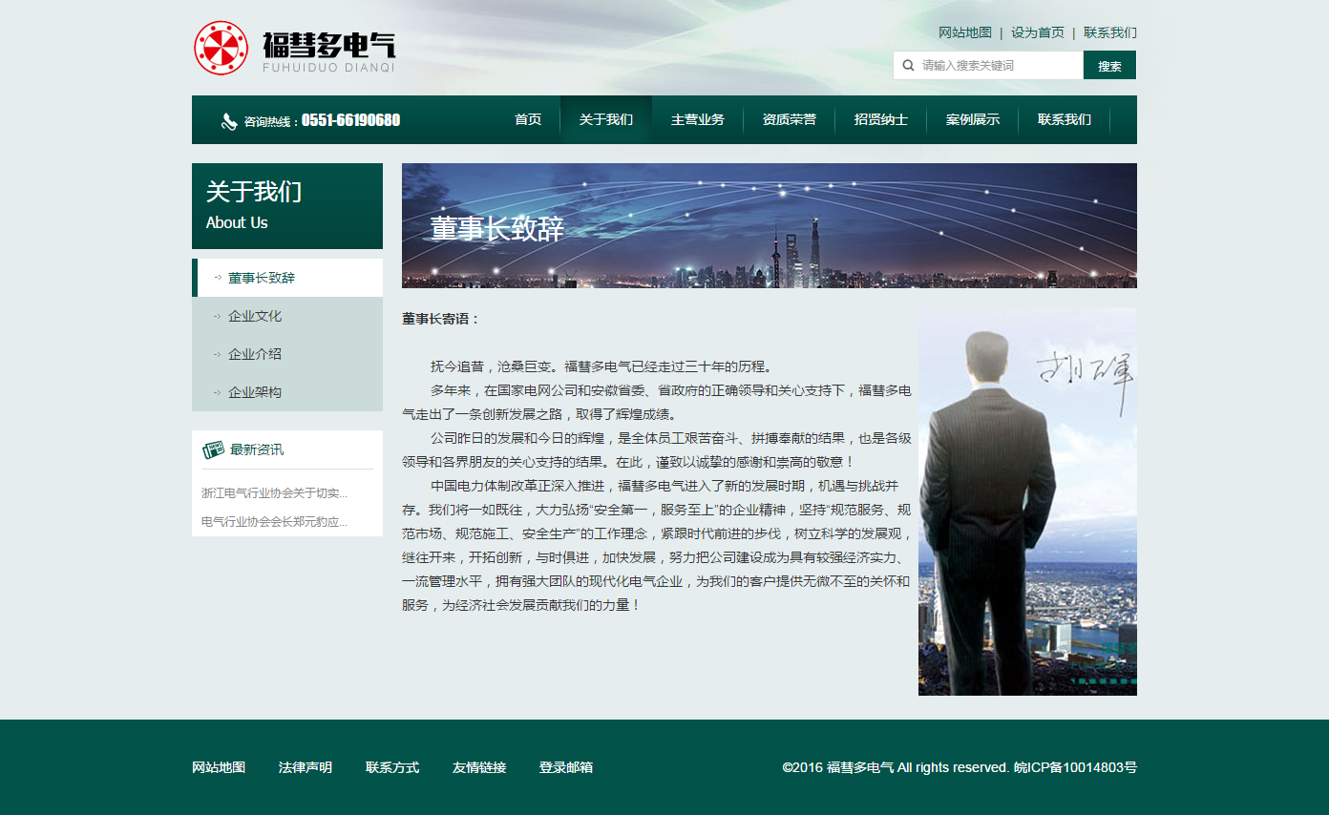Click the search magnifier icon

tap(908, 66)
